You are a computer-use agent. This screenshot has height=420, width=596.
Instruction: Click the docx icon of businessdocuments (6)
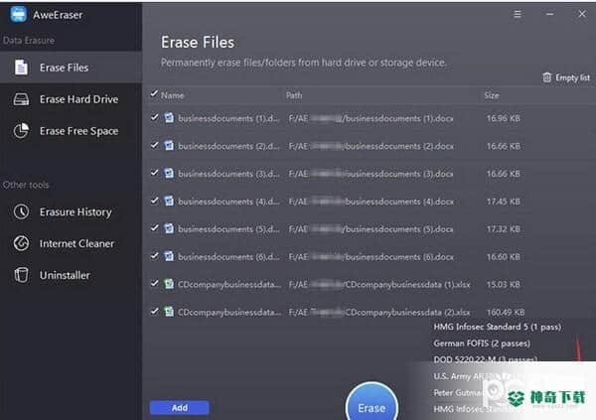click(x=169, y=256)
